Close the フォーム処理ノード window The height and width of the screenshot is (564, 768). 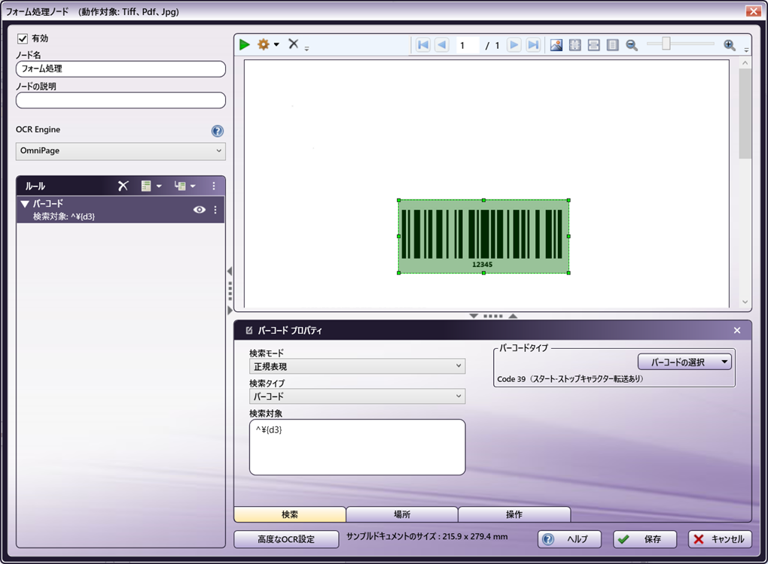753,11
